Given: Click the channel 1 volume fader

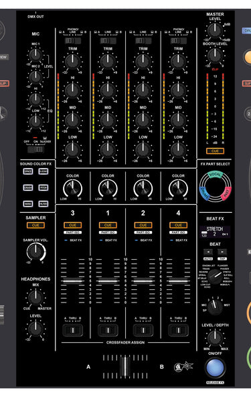Looking at the screenshot, I should pos(108,281).
